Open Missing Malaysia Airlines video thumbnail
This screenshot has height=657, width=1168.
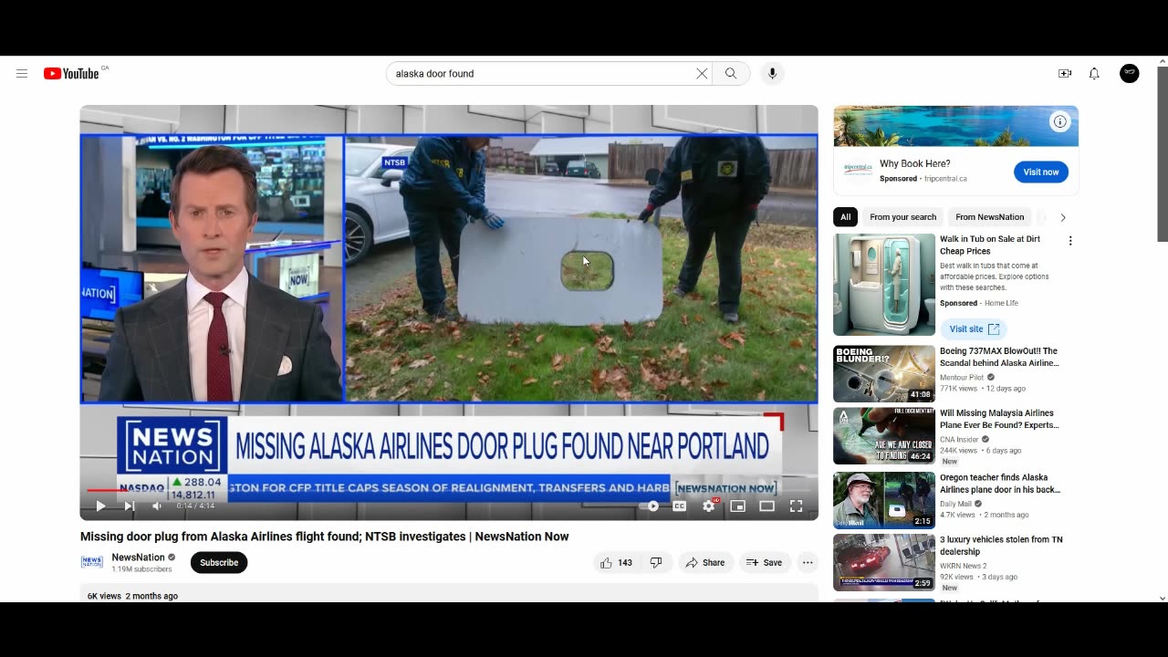pos(884,436)
